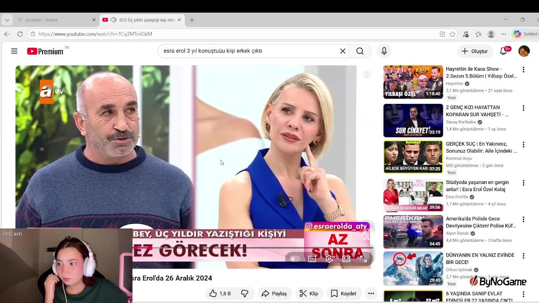
Task: Open the YouTube hamburger guide menu
Action: (x=14, y=51)
